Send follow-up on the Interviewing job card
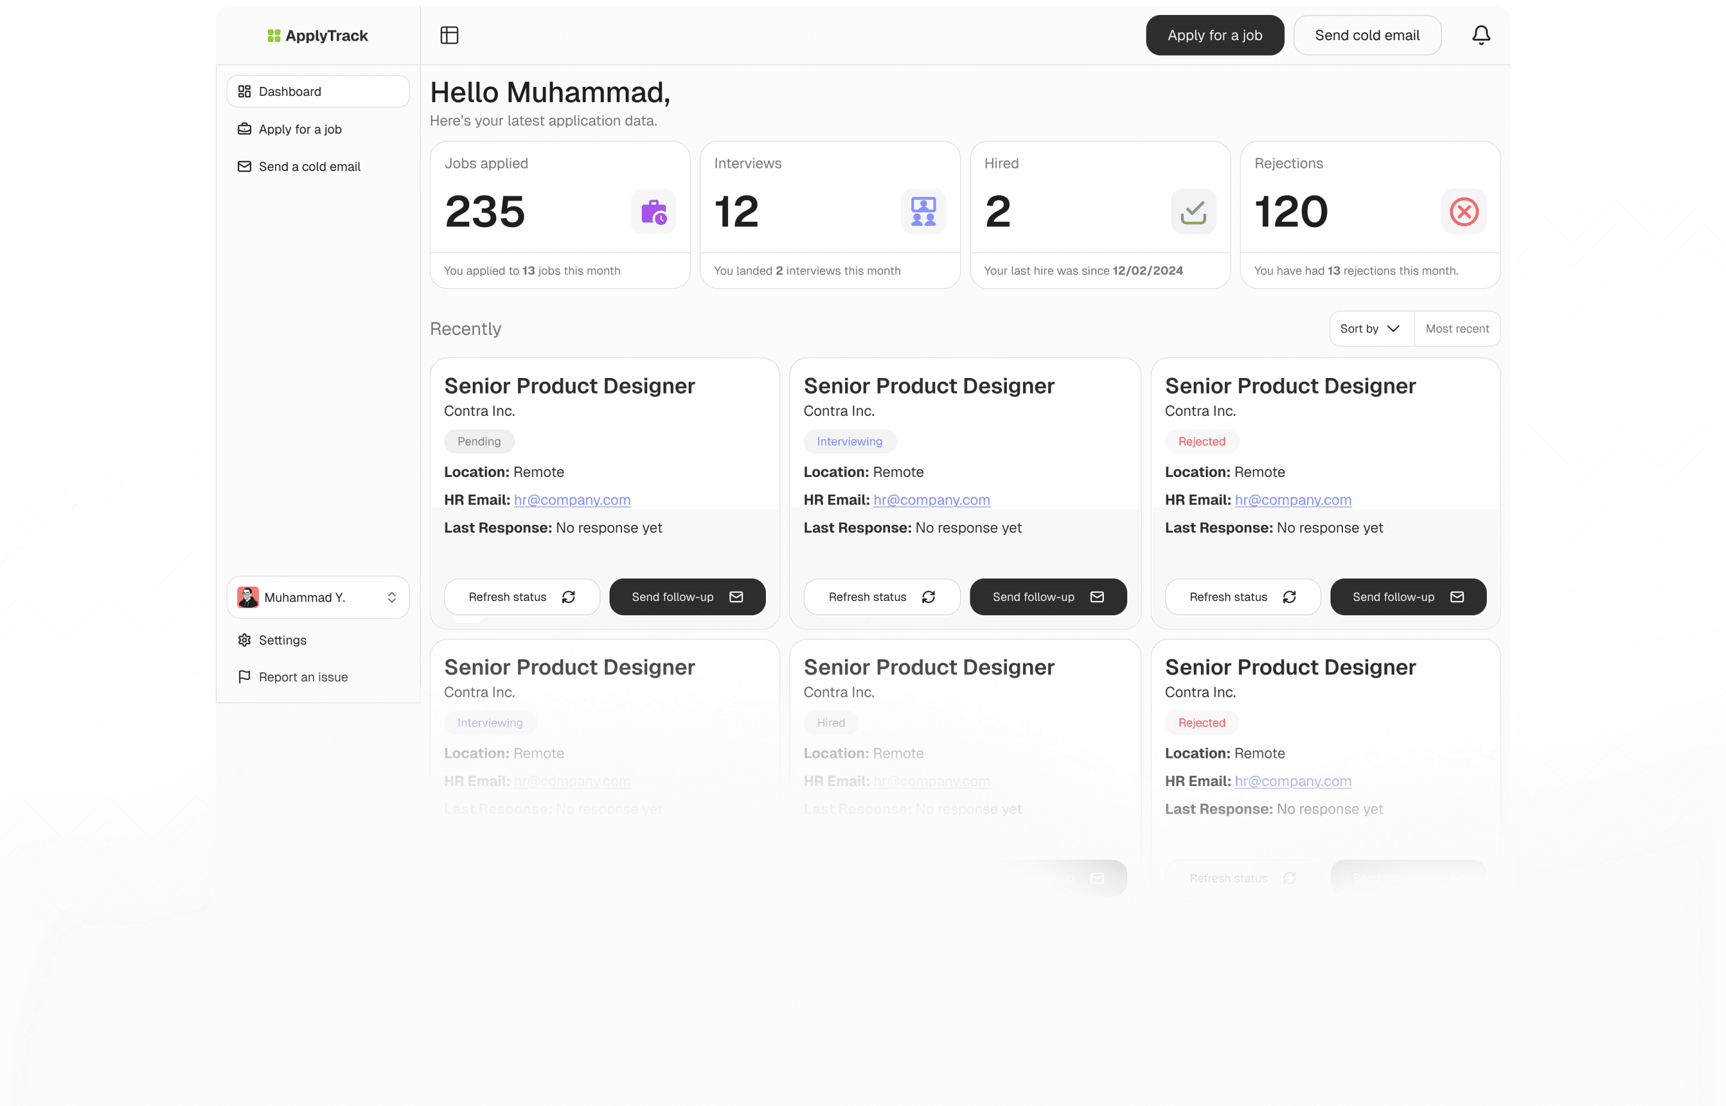The image size is (1726, 1106). [1047, 597]
